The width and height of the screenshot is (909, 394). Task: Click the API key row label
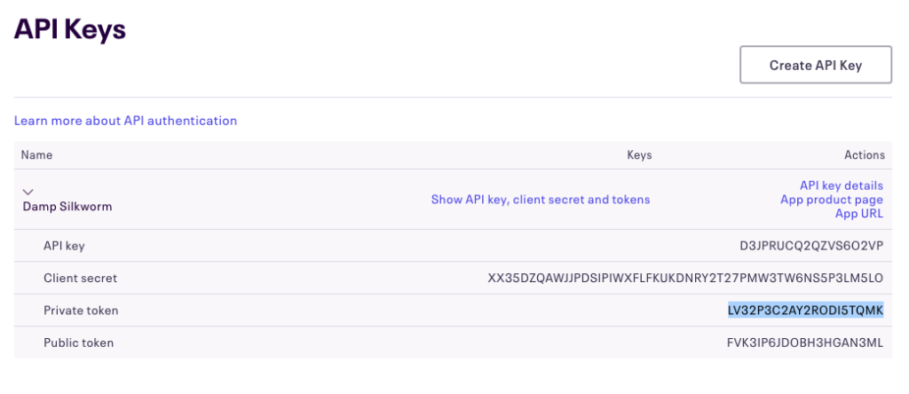[x=64, y=246]
